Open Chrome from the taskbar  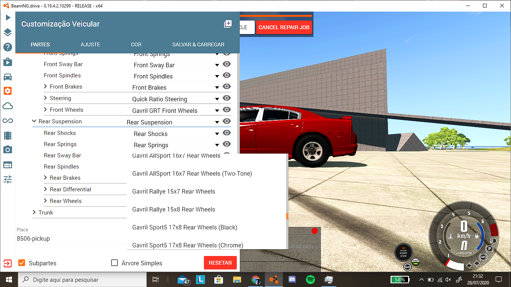pyautogui.click(x=256, y=280)
